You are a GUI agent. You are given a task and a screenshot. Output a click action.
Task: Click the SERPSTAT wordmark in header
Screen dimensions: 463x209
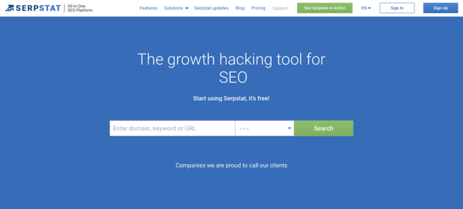[38, 8]
